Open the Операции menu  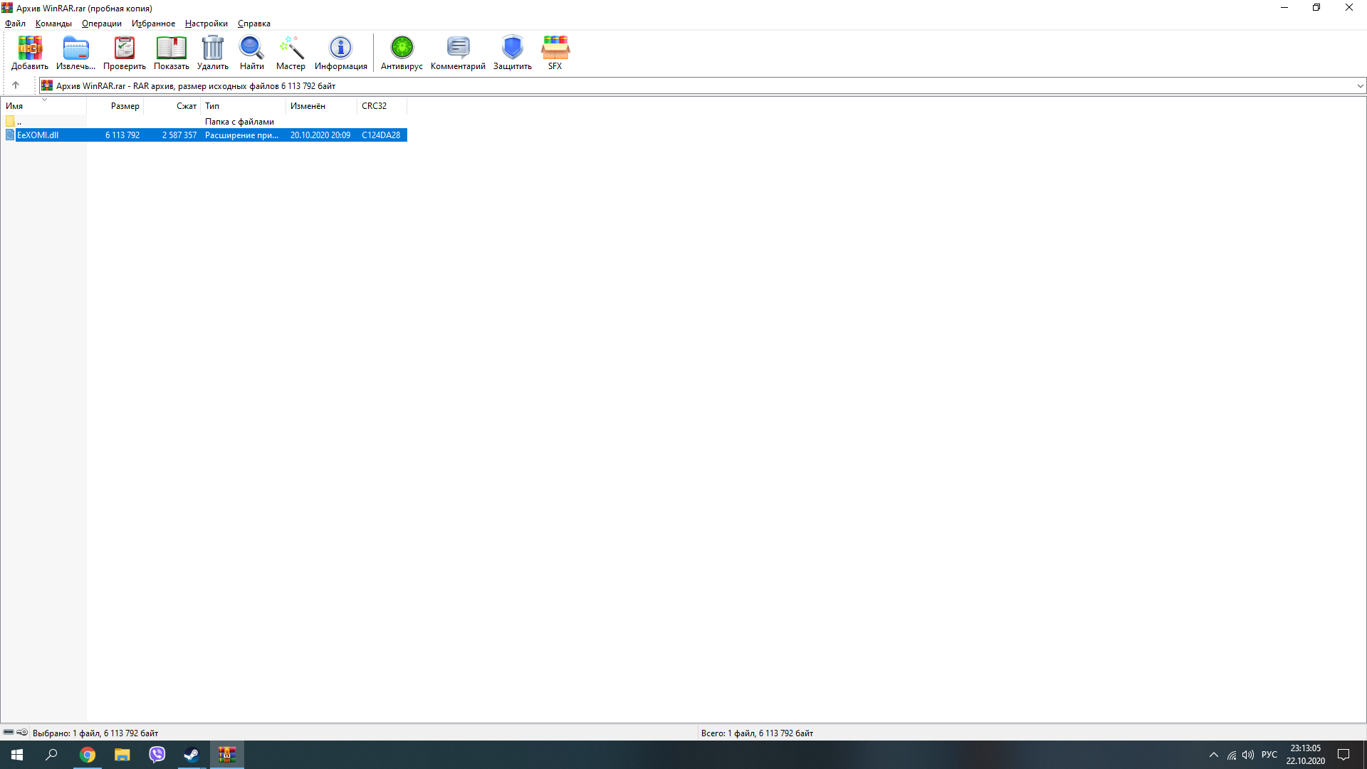pos(102,23)
